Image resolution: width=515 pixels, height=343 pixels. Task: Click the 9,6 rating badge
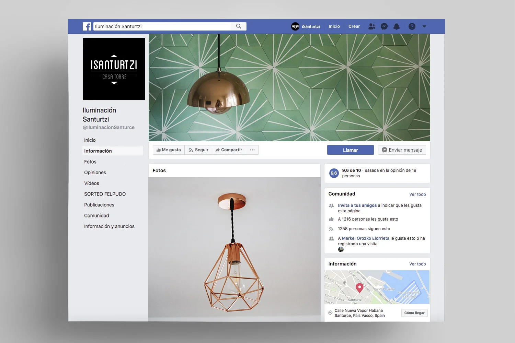(334, 173)
